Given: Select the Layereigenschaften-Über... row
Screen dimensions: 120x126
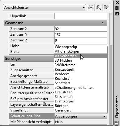Looking at the screenshot, I should (x=32, y=105).
